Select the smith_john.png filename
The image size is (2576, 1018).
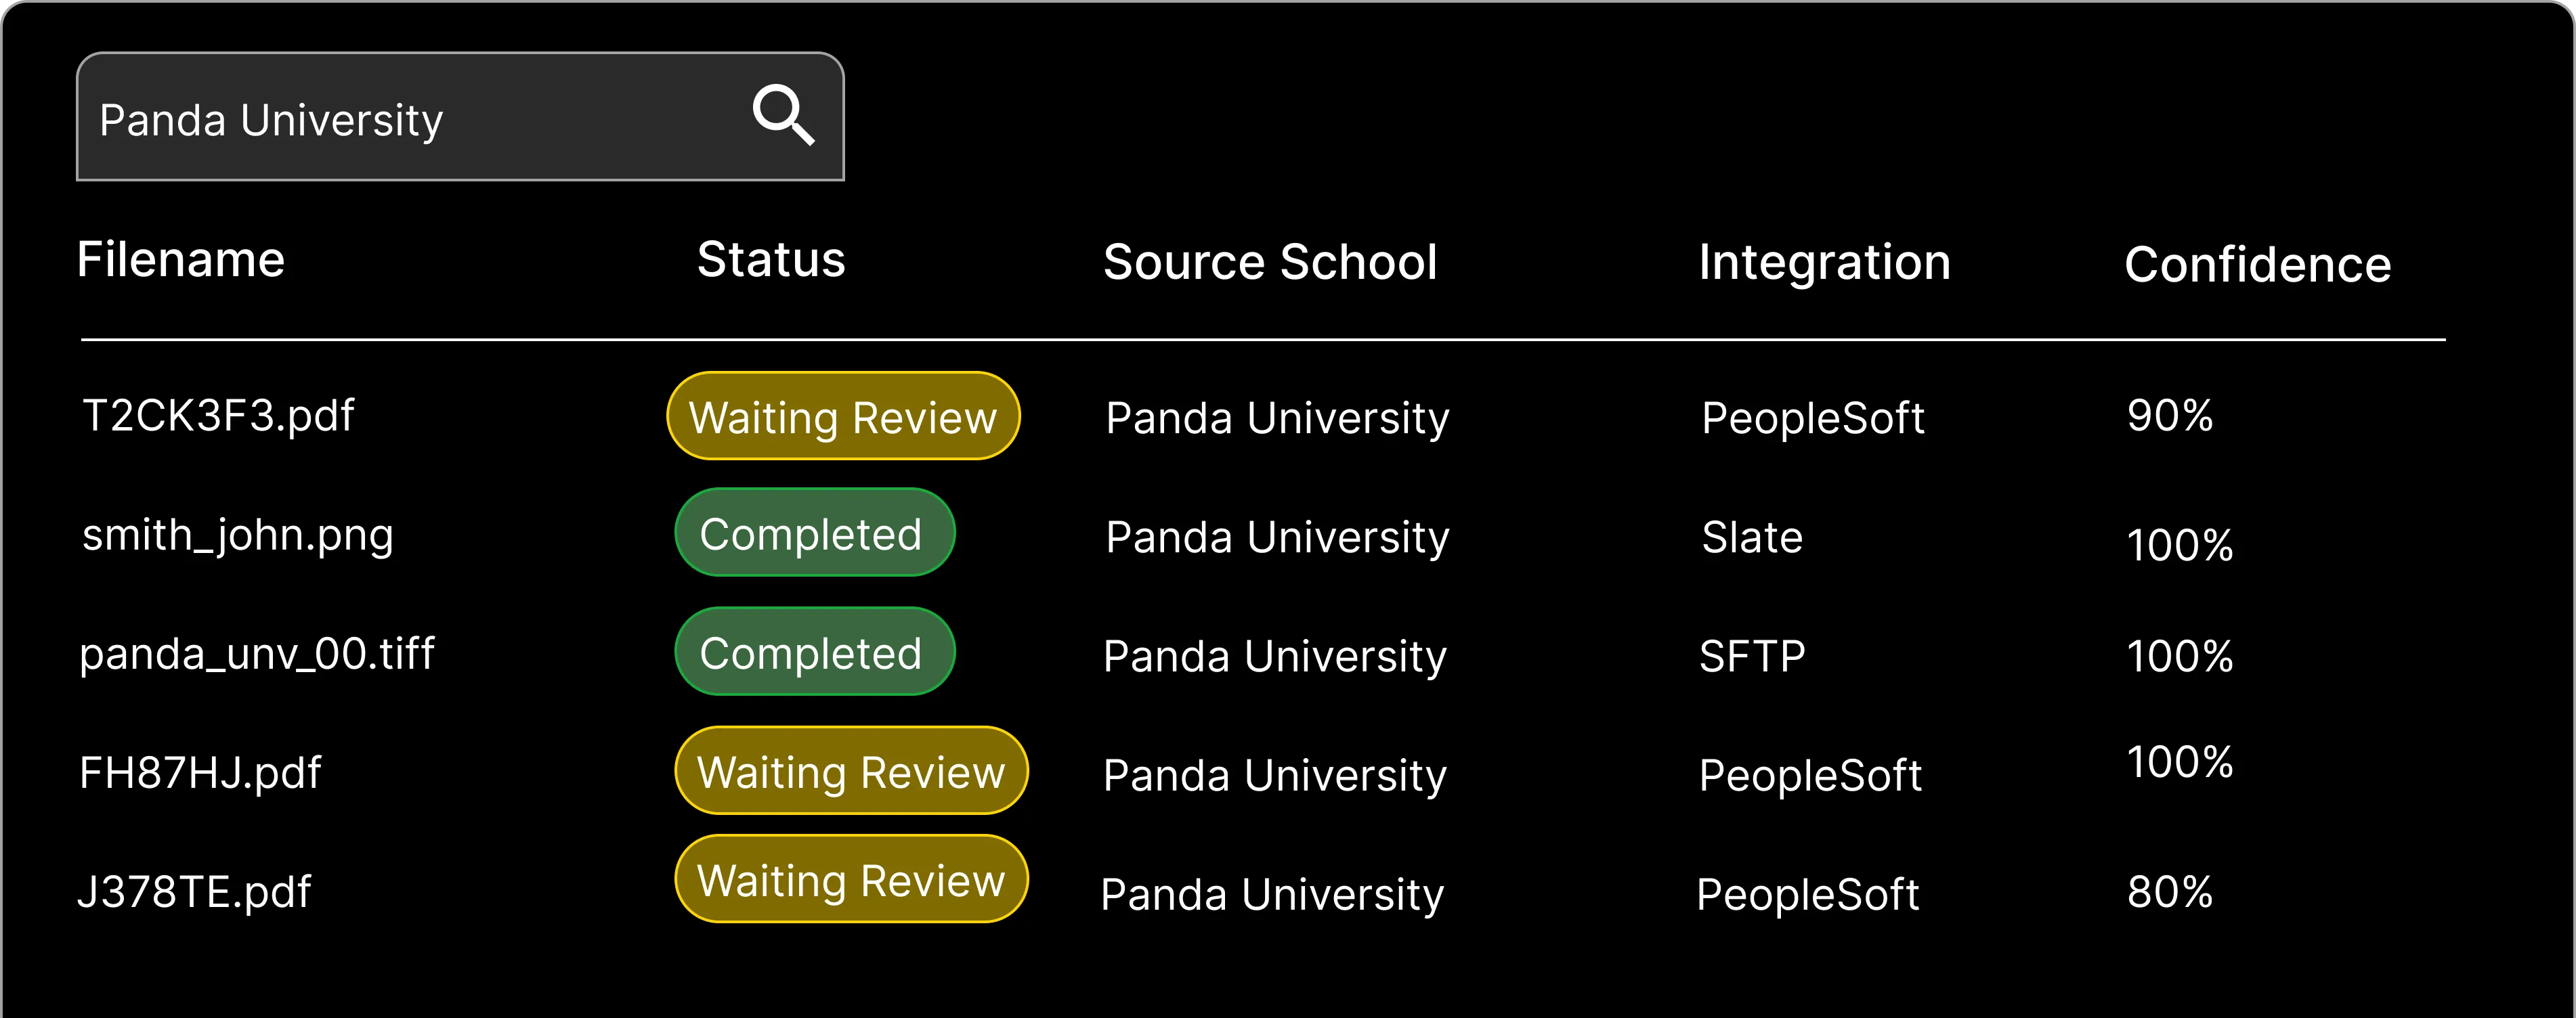tap(237, 534)
